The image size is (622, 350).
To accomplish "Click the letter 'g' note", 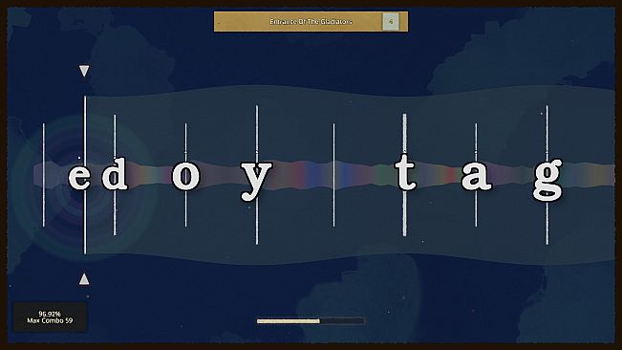I will tap(547, 180).
